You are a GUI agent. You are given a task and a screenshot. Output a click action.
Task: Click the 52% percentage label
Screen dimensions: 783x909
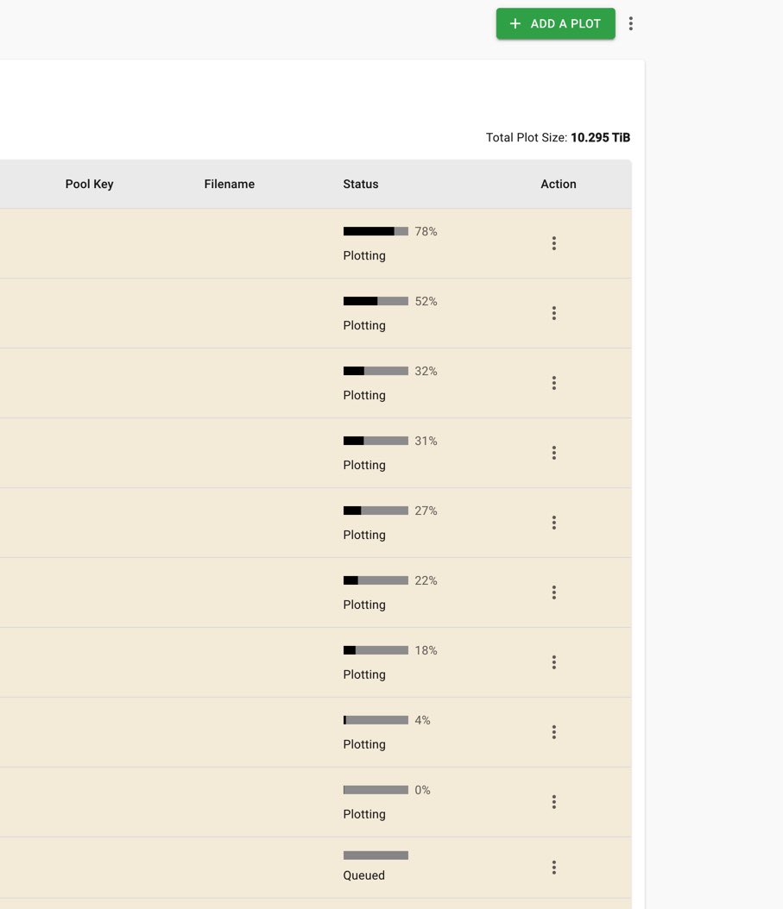point(426,301)
